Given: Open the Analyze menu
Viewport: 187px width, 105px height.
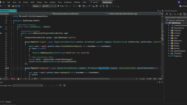Looking at the screenshot, I should [x=52, y=2].
